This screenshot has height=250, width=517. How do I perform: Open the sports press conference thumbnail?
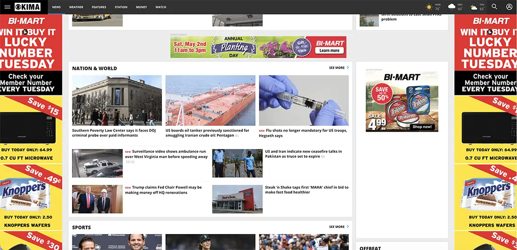[x=117, y=242]
